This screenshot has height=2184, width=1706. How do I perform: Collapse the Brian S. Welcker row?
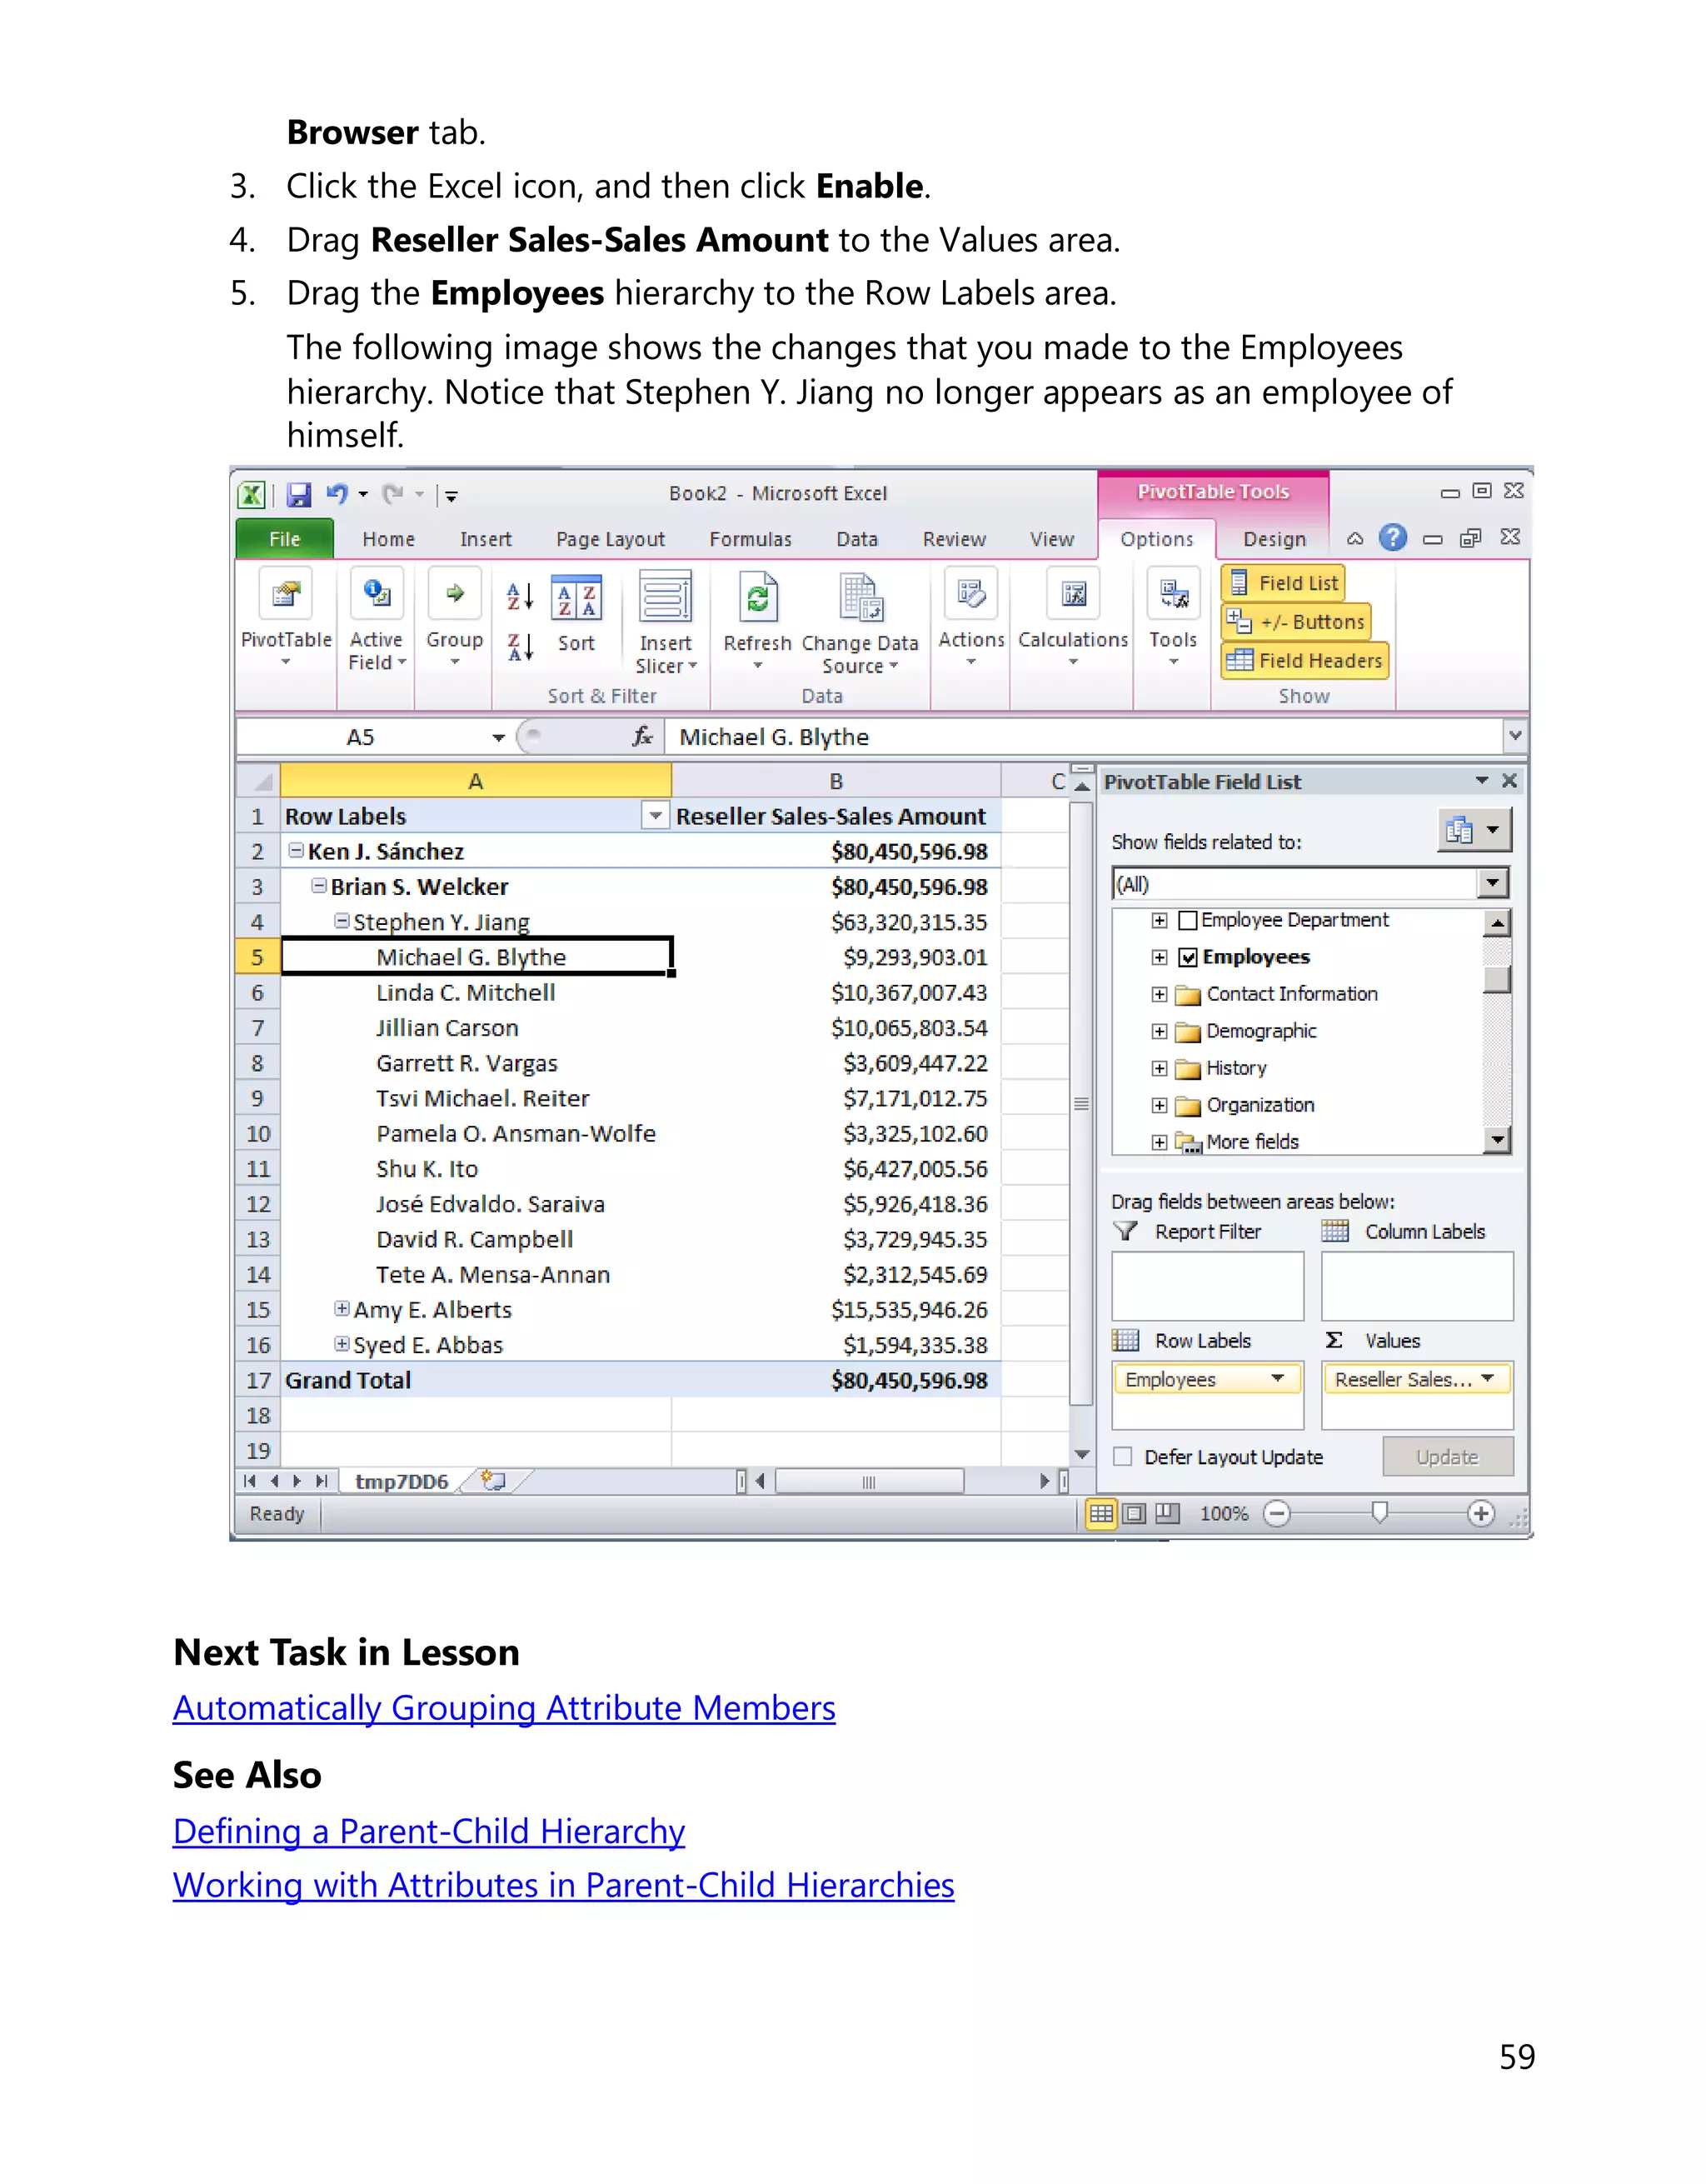pyautogui.click(x=319, y=885)
